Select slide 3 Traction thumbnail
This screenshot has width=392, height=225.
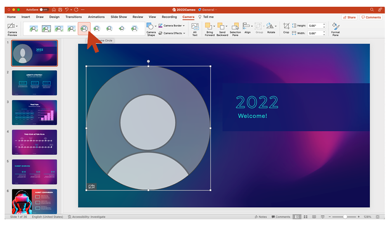[35, 112]
